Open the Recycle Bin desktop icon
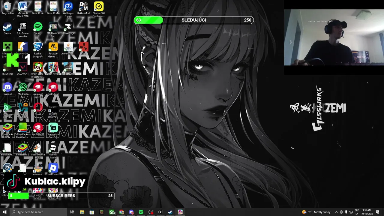384x216 pixels. [x=7, y=8]
